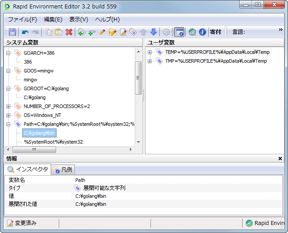Select the GOARCH=386 variable
The width and height of the screenshot is (288, 233).
click(39, 53)
